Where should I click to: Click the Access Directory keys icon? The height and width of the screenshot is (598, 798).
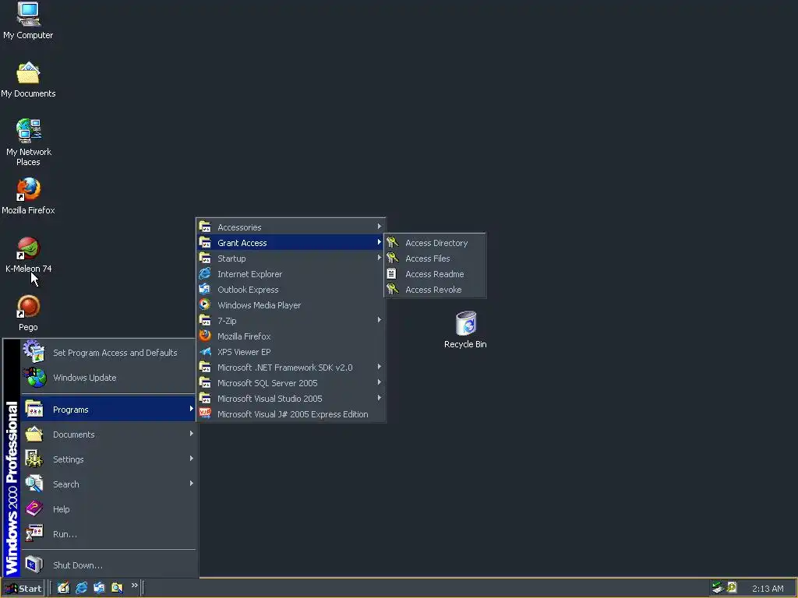point(392,242)
